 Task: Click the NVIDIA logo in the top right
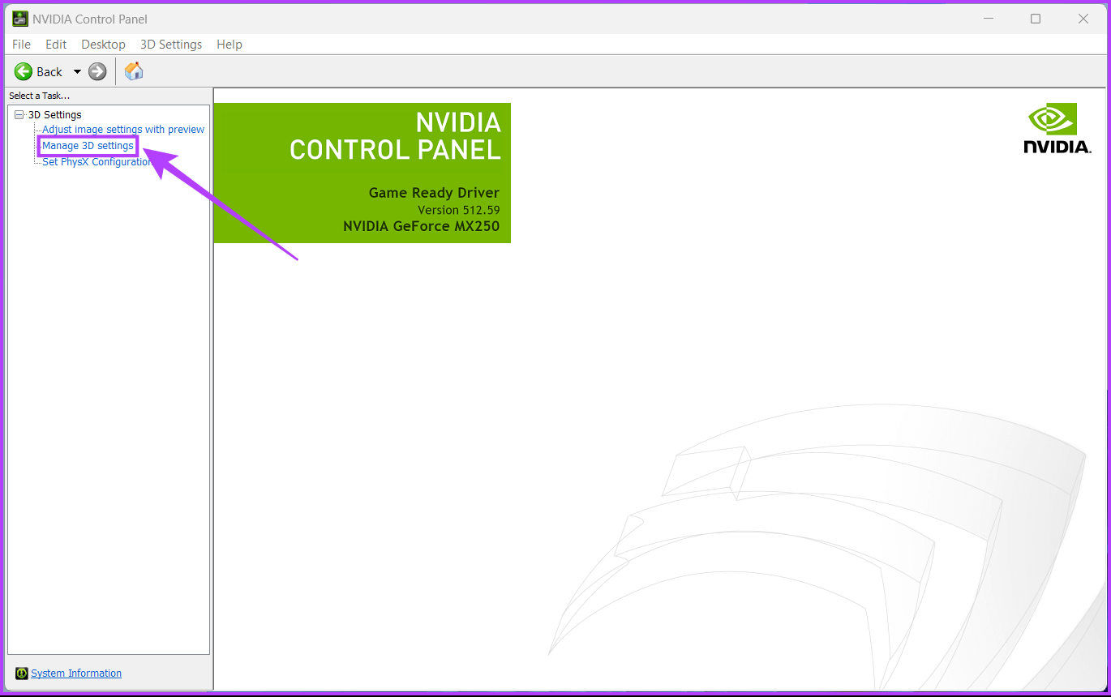pos(1057,128)
